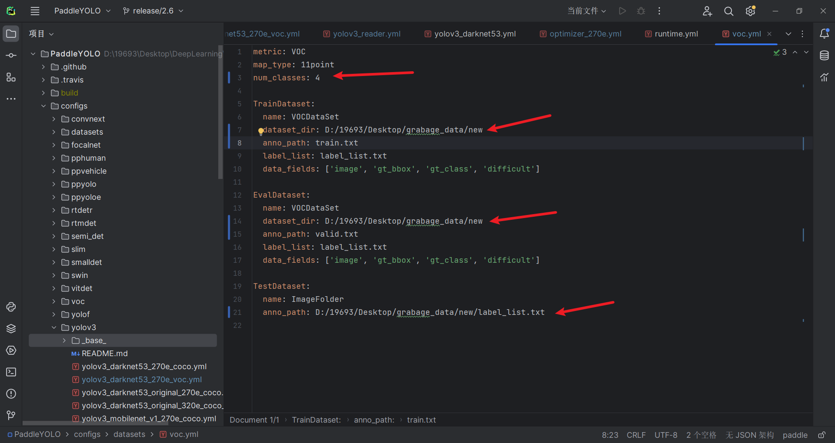Toggle read-only lock in status bar

click(822, 435)
